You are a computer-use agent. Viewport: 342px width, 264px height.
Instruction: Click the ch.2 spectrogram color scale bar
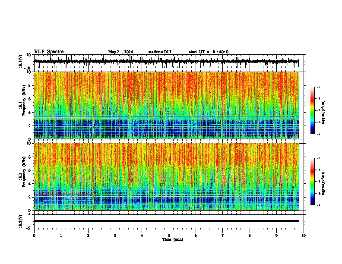coord(313,182)
